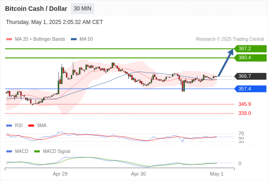The height and width of the screenshot is (181, 268).
Task: Click the 339.0 red support value
Action: (244, 113)
